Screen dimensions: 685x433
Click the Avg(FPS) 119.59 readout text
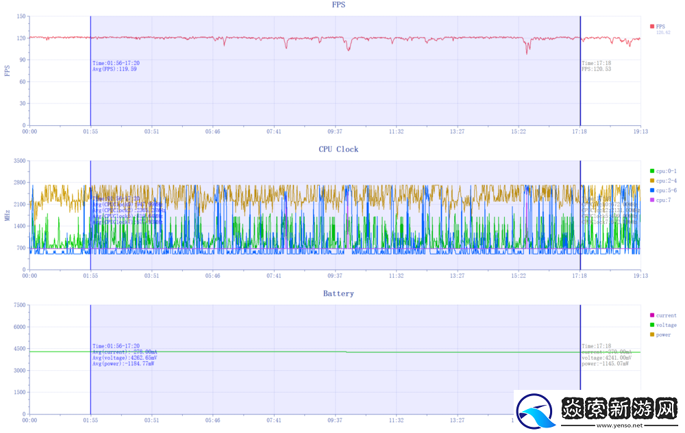[114, 69]
